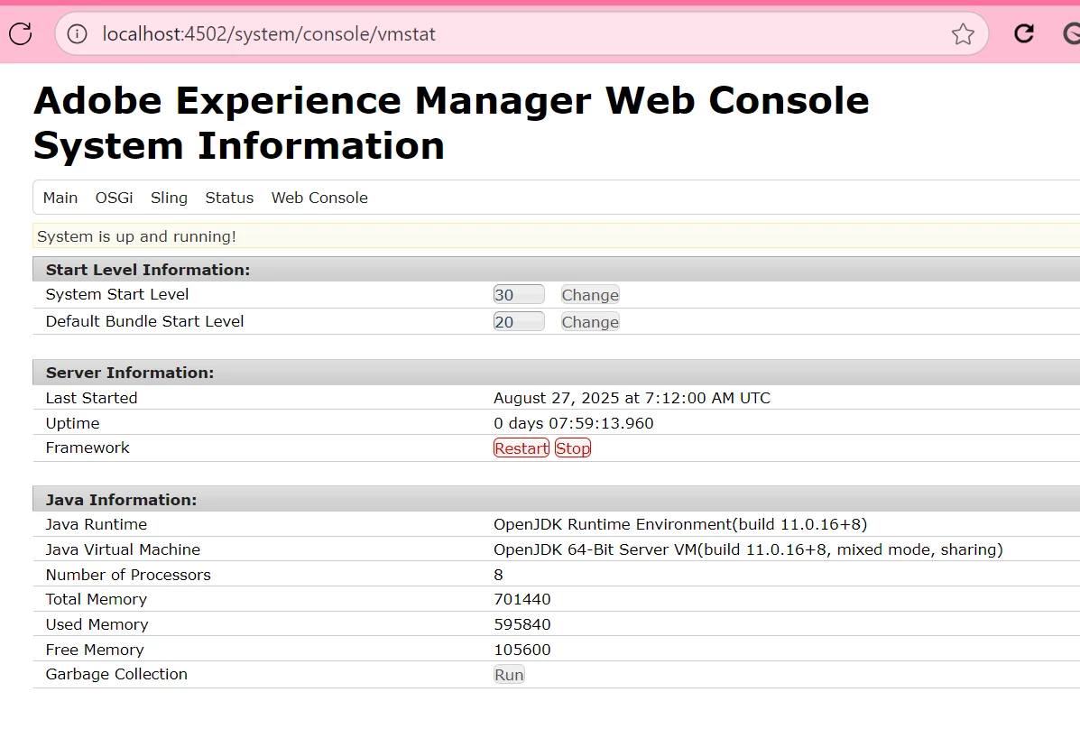The height and width of the screenshot is (729, 1080).
Task: Click the 'Free Memory' row label
Action: [95, 650]
